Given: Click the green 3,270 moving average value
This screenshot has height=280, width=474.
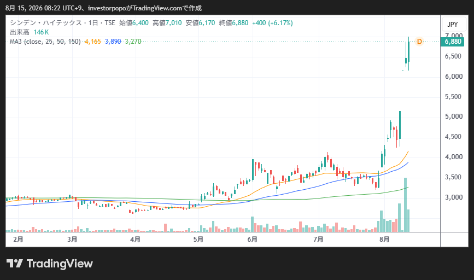Looking at the screenshot, I should (x=133, y=42).
